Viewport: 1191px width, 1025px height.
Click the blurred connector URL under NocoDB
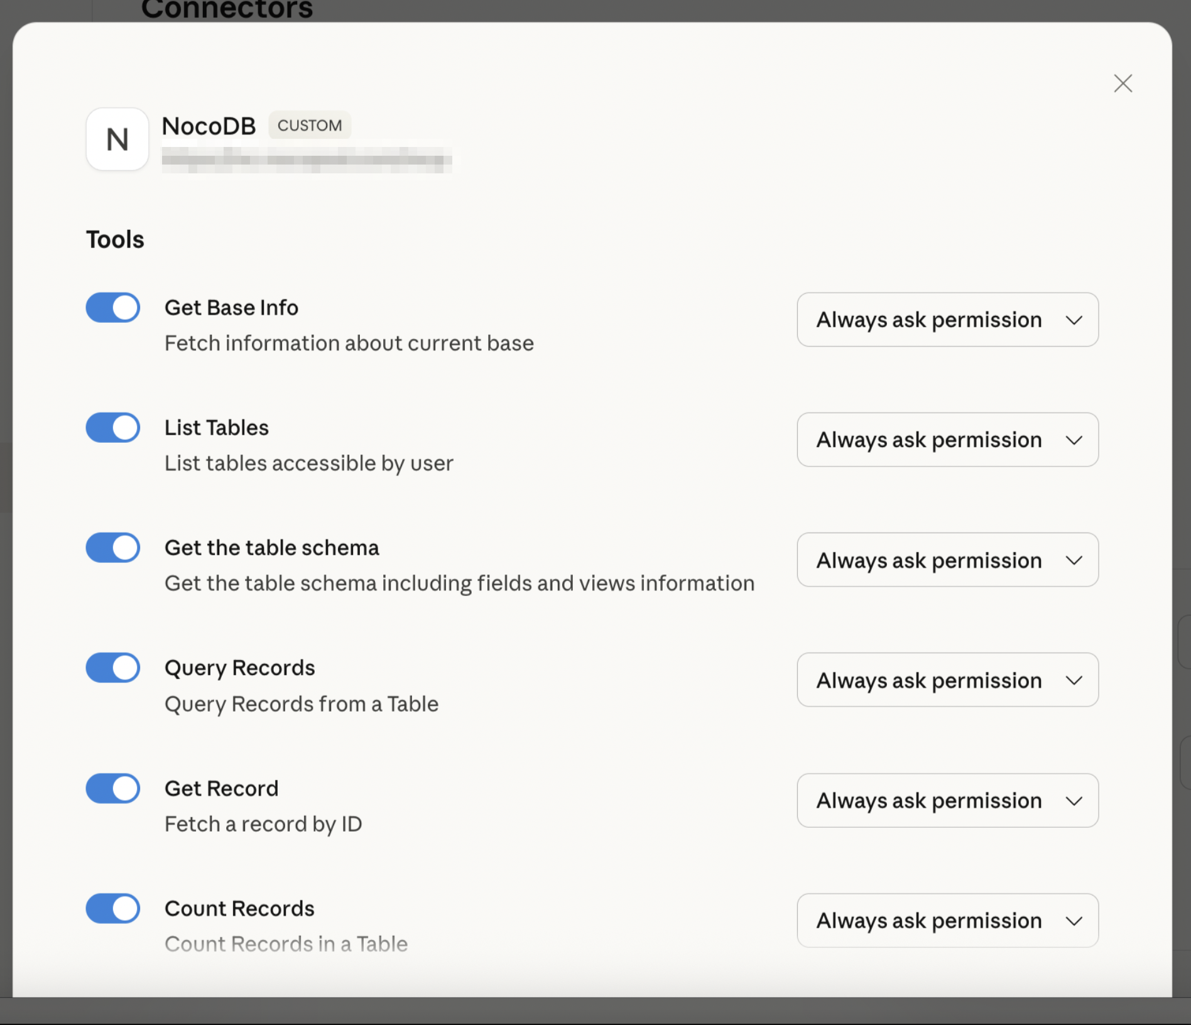pyautogui.click(x=307, y=160)
